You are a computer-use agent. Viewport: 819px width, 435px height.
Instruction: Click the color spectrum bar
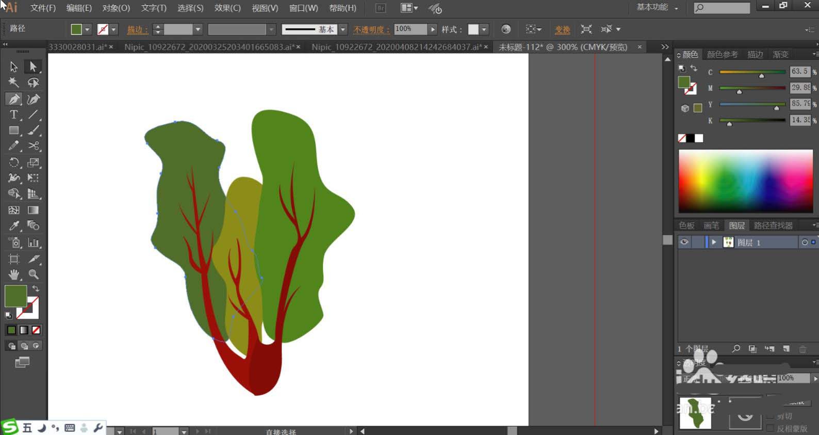coord(745,181)
